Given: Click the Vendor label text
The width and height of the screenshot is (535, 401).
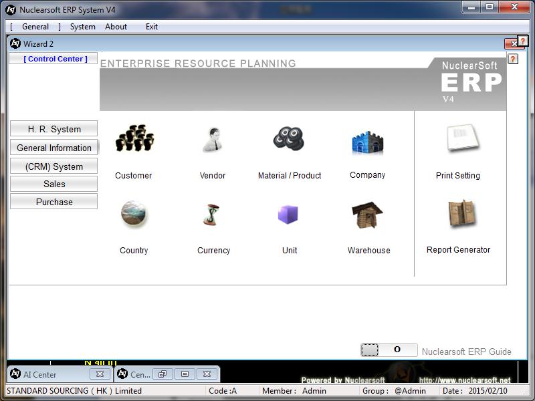Looking at the screenshot, I should (213, 175).
